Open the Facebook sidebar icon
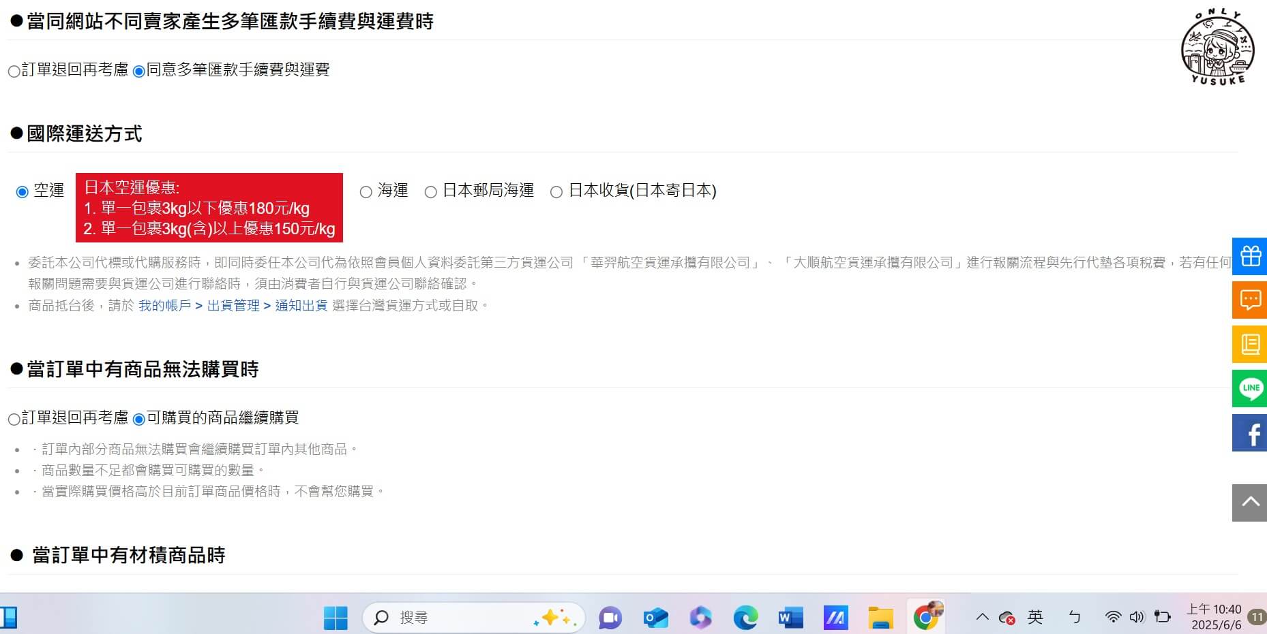 [x=1249, y=433]
